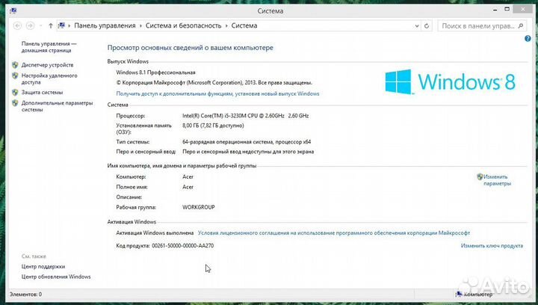Click shield icon beside 'Настройка удаленного доступа'
Viewport: 538px width, 305px height.
pyautogui.click(x=15, y=76)
